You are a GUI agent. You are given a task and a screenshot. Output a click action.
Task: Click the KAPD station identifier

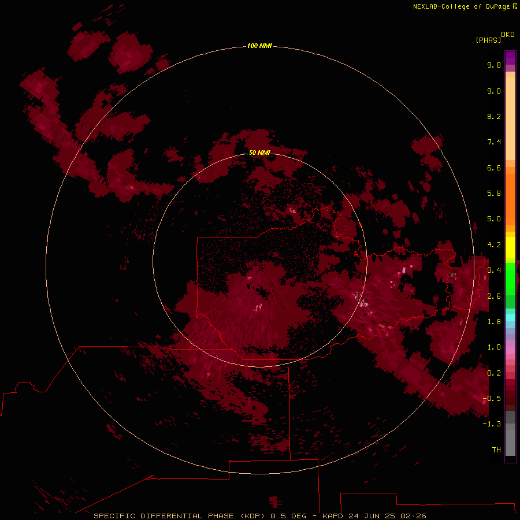(333, 516)
